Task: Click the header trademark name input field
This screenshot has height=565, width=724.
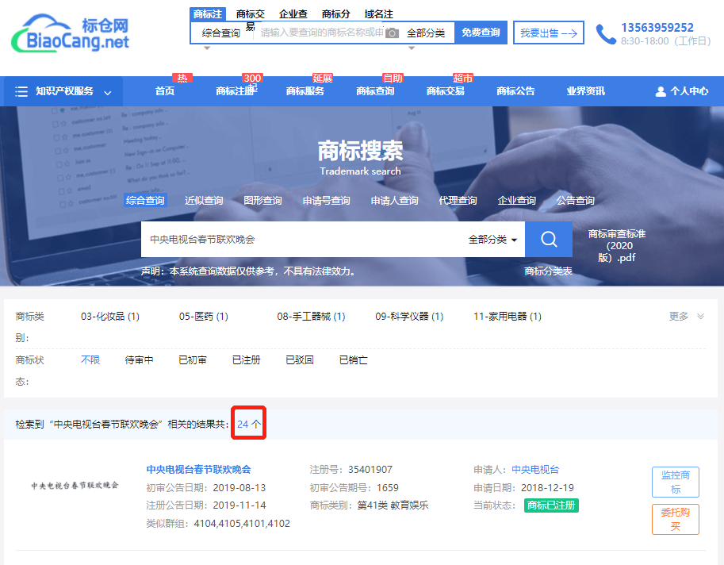Action: [x=321, y=33]
